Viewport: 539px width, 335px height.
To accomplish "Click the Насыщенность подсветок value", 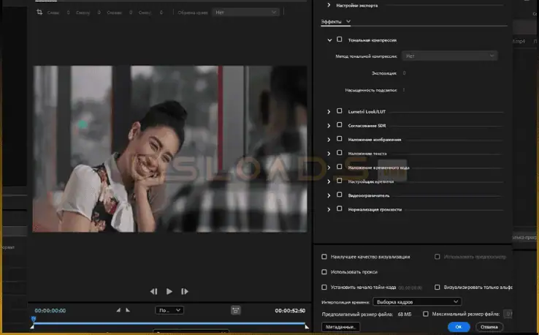I will pos(404,90).
